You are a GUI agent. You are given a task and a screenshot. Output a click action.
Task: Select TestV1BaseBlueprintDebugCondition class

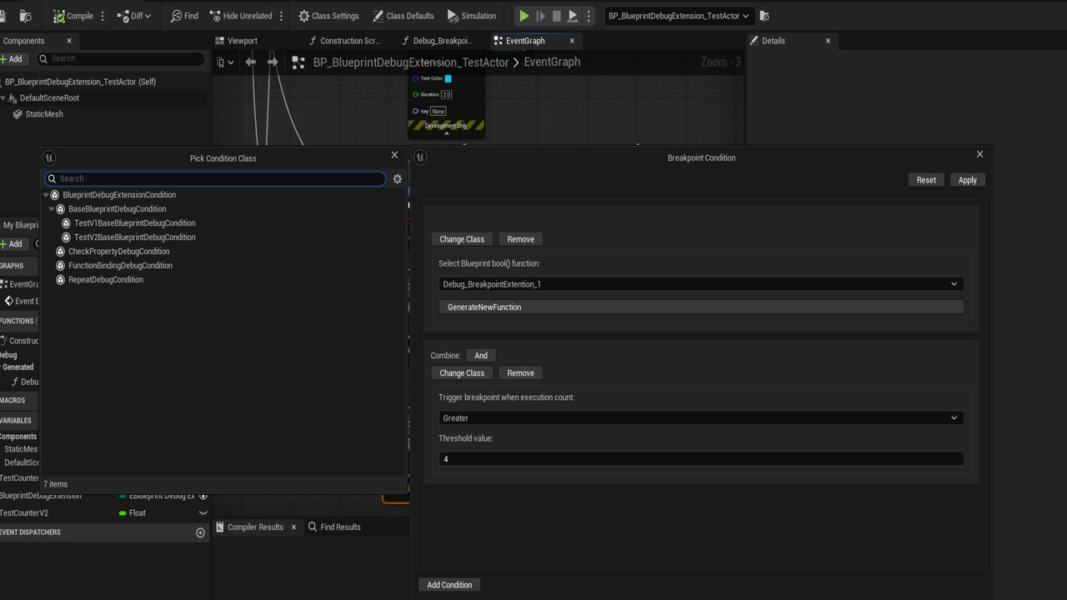[134, 223]
